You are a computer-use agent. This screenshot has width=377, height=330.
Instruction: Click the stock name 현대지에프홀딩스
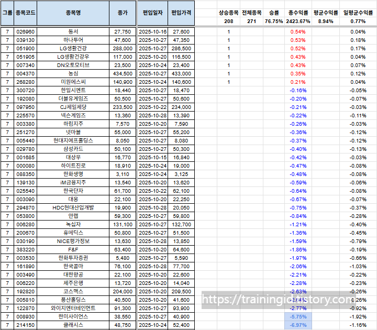73,141
